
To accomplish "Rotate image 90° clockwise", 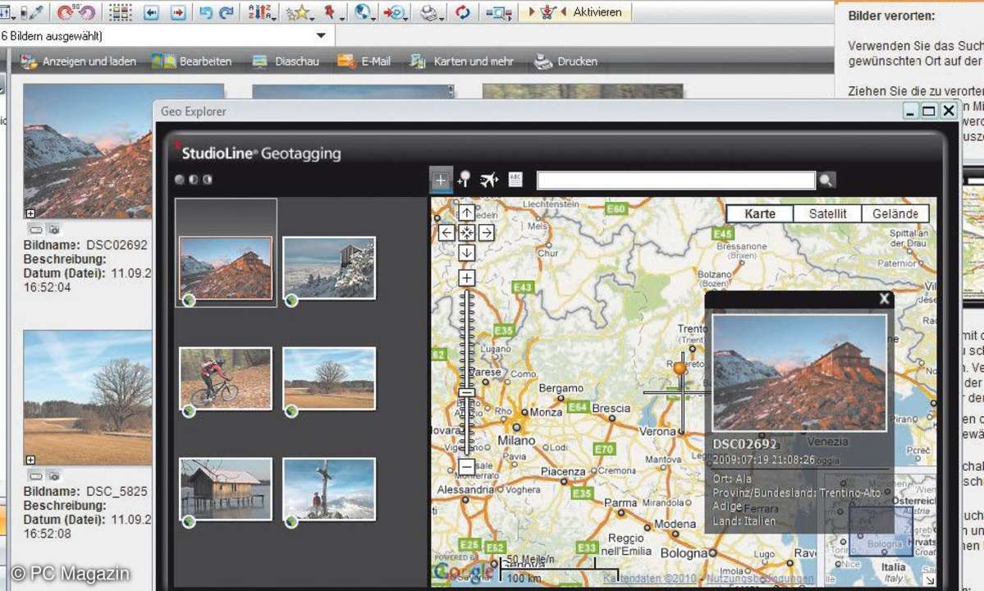I will [x=65, y=12].
